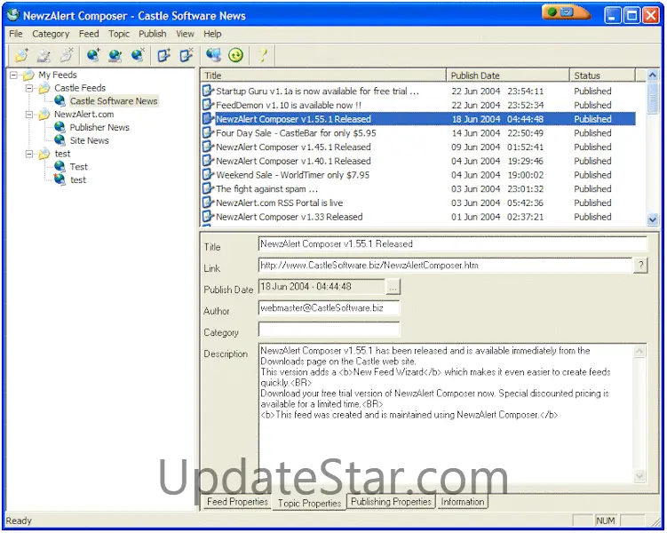This screenshot has height=533, width=667.
Task: Open the Topic menu
Action: (x=119, y=34)
